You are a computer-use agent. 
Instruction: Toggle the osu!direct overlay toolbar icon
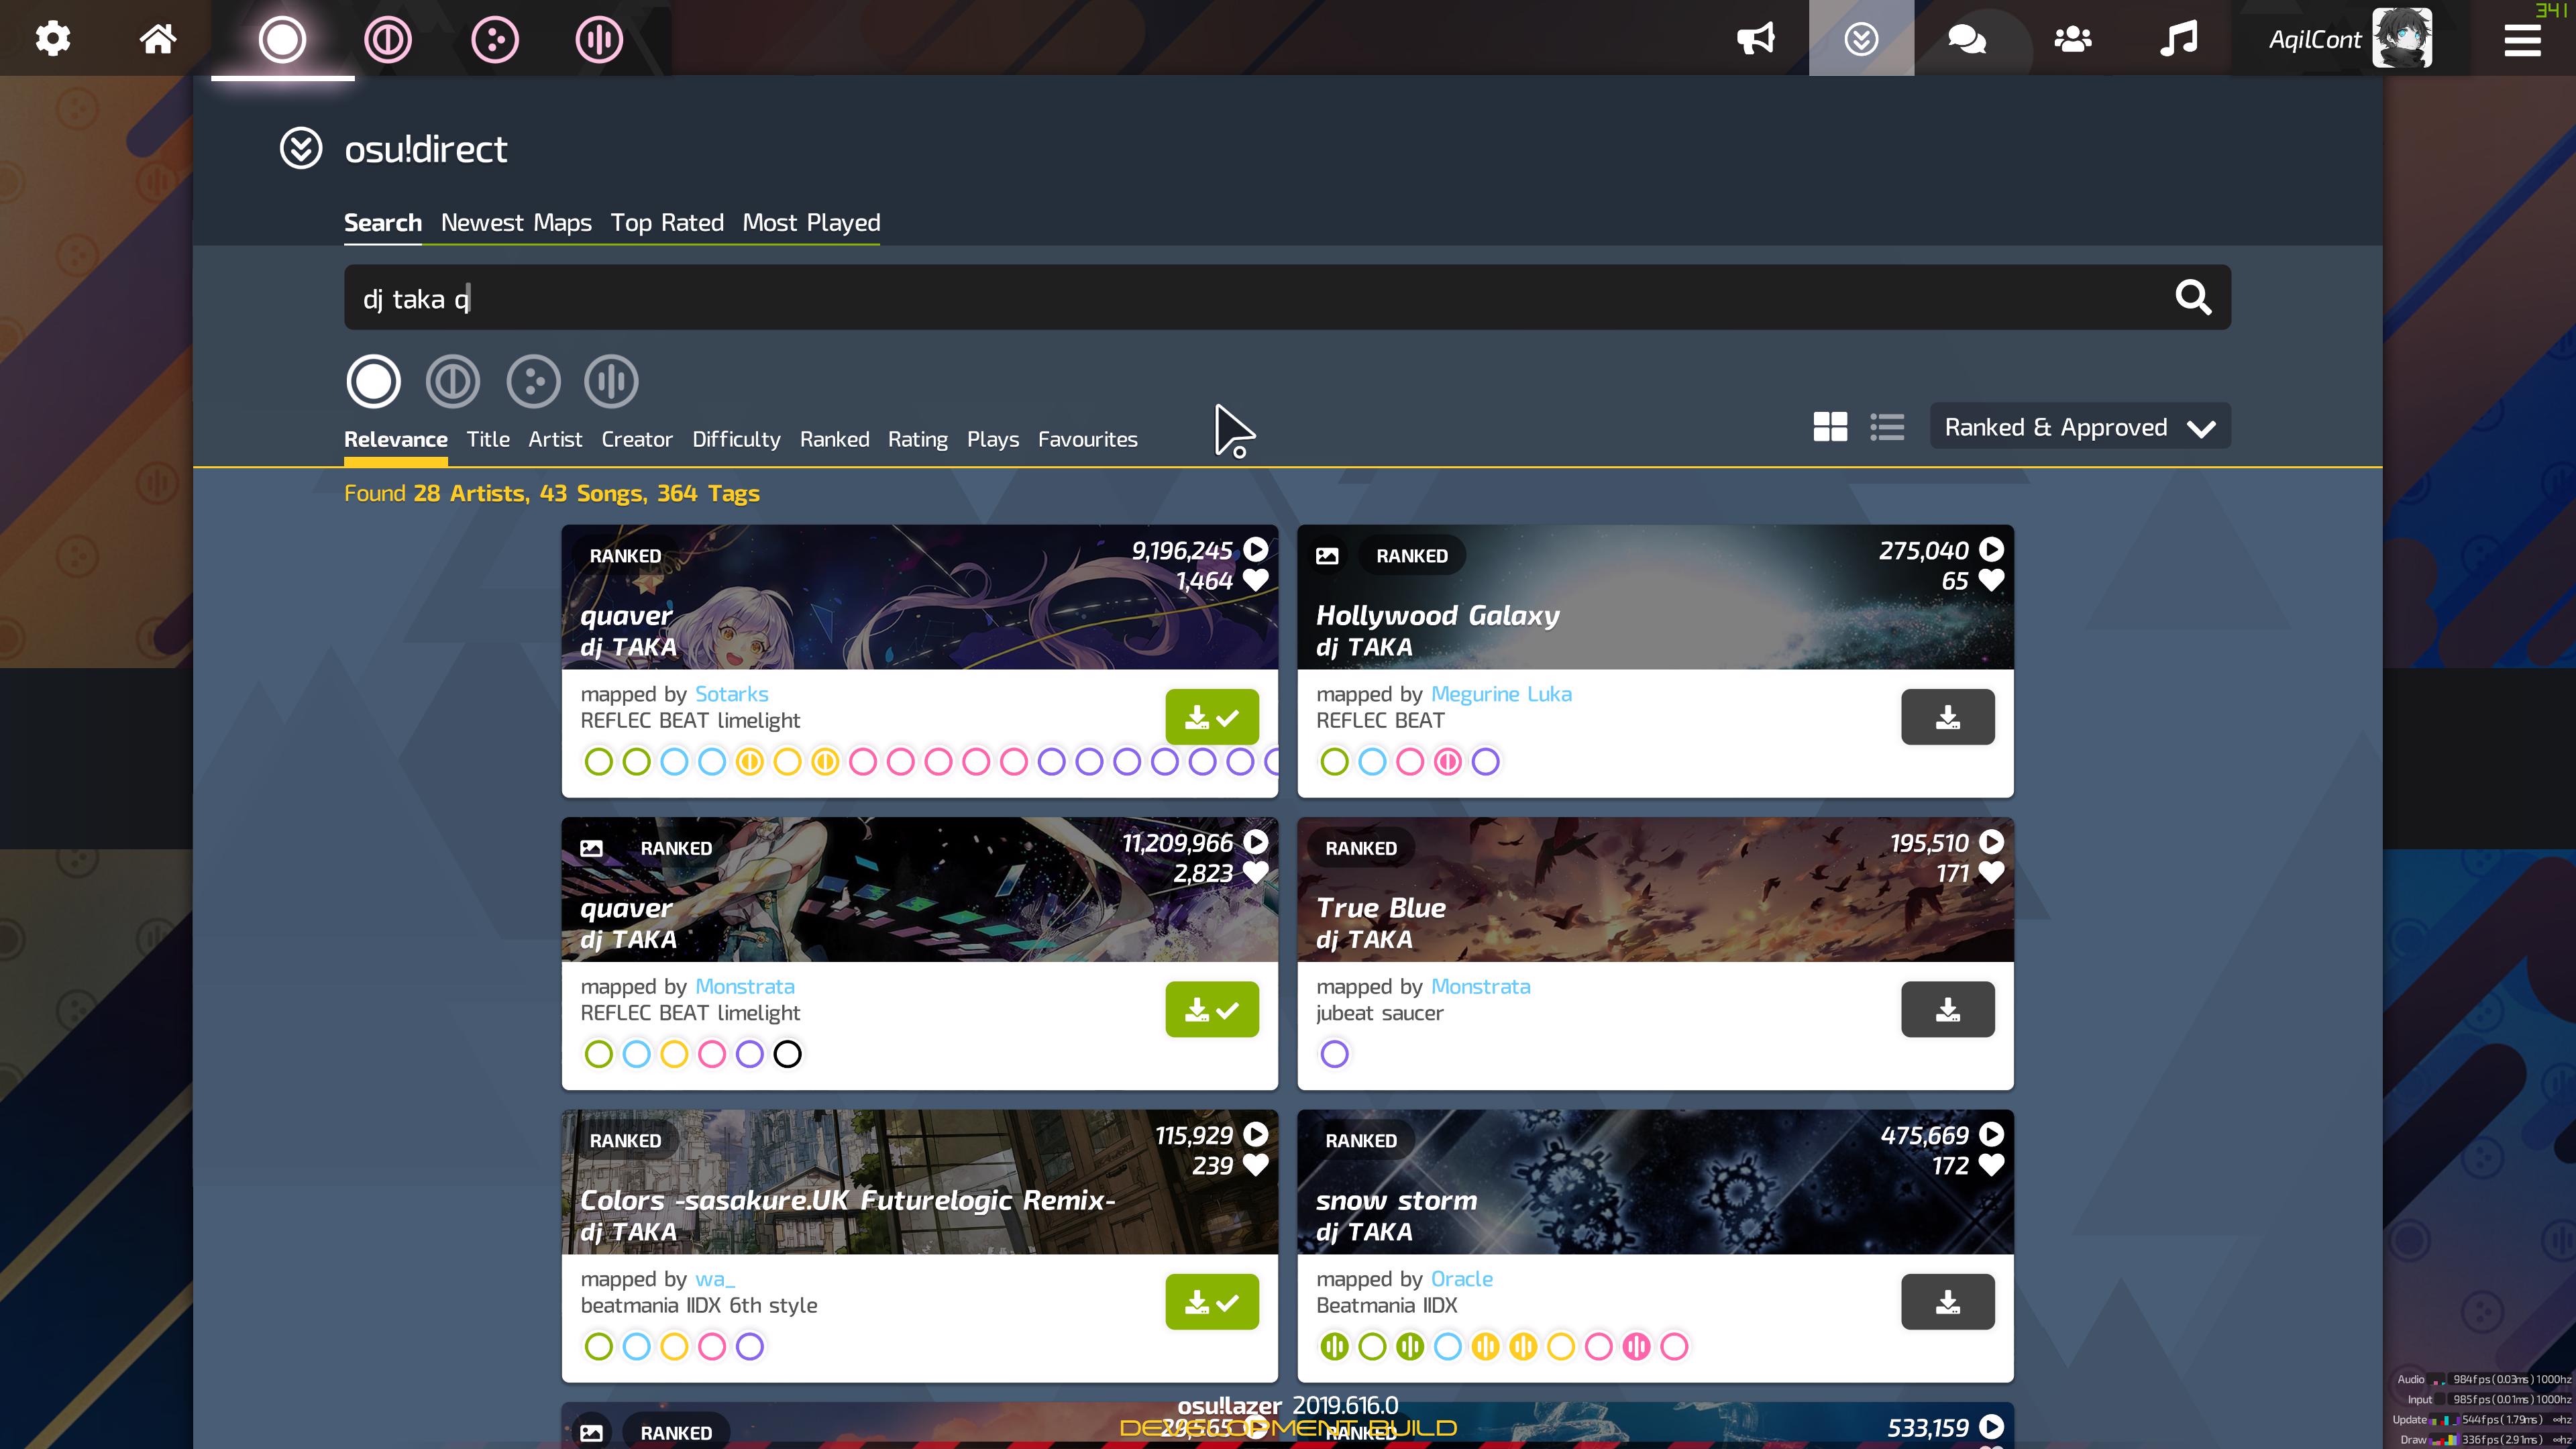tap(1861, 39)
